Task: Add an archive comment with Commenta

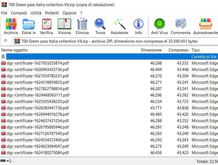Action: 180,26
